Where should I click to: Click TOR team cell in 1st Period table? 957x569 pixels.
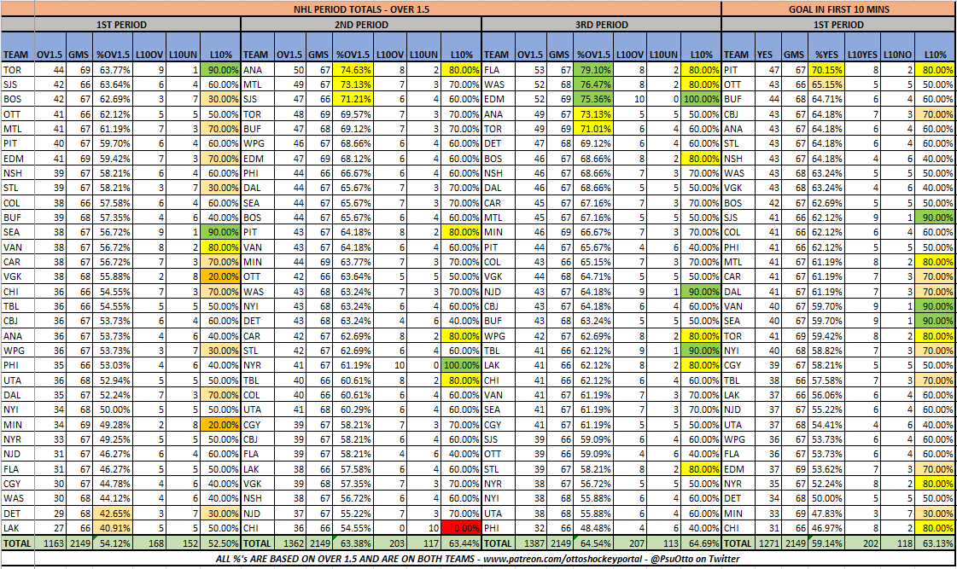[18, 70]
